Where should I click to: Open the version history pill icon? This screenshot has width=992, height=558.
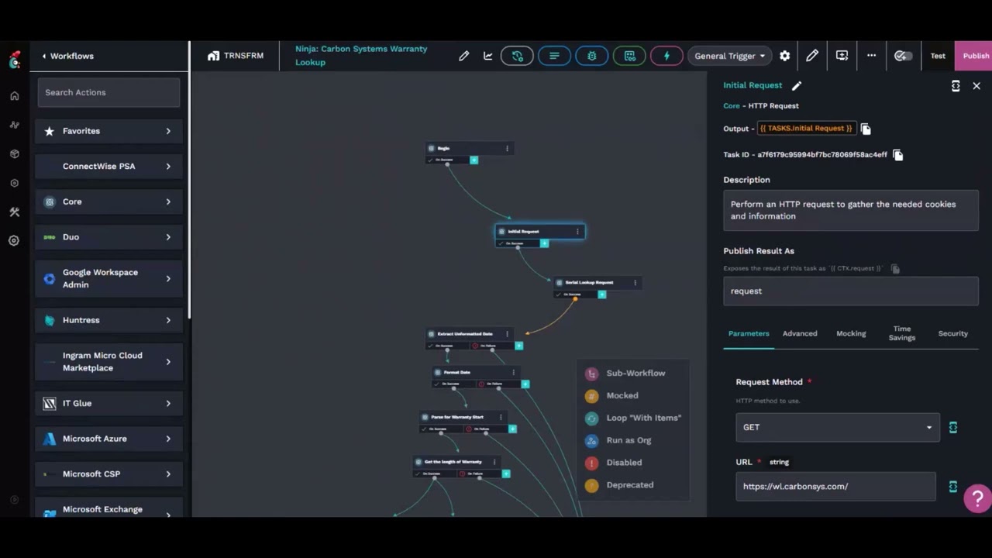(517, 56)
